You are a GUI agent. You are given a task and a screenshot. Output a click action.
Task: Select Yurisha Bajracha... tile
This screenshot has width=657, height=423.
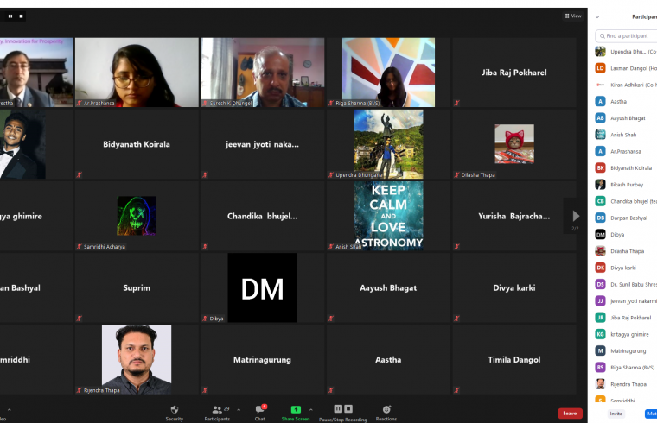pos(514,216)
